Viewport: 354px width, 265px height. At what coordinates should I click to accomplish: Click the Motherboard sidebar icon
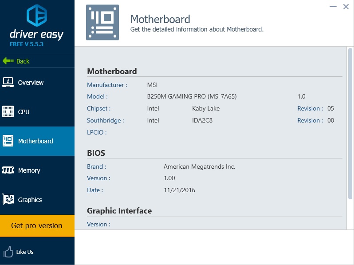(x=8, y=141)
